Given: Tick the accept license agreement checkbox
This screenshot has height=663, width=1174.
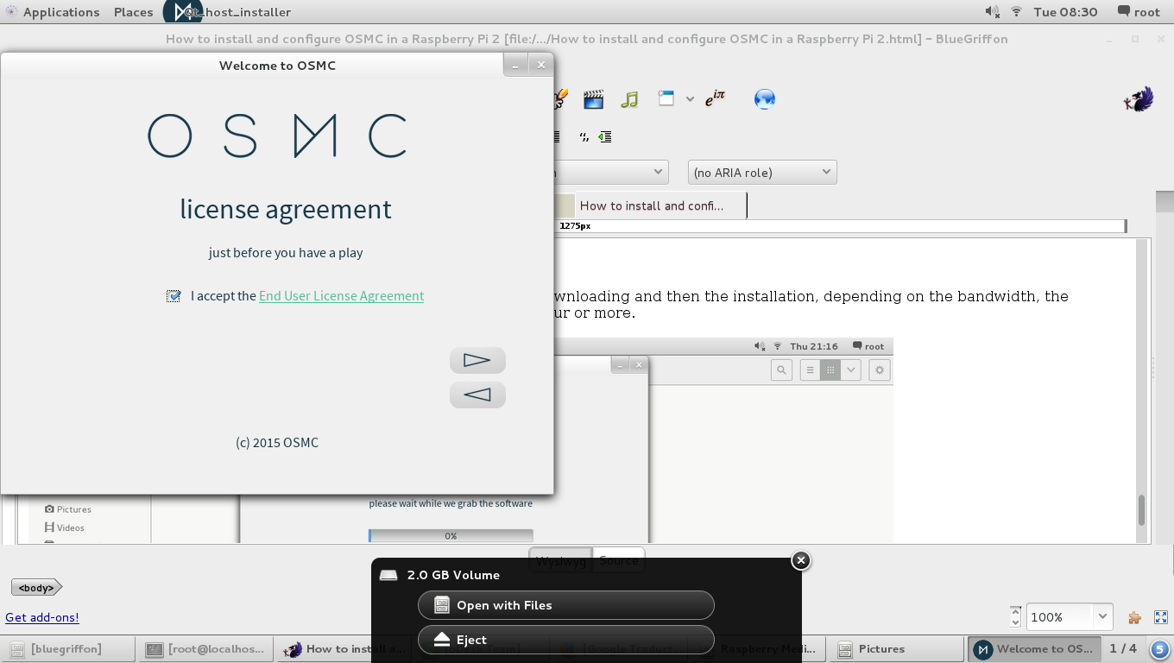Looking at the screenshot, I should 174,296.
